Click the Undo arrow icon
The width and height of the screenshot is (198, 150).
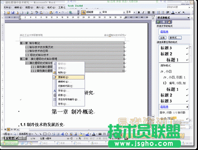57,12
